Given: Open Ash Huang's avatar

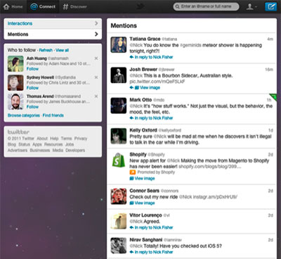Looking at the screenshot, I should [15, 63].
